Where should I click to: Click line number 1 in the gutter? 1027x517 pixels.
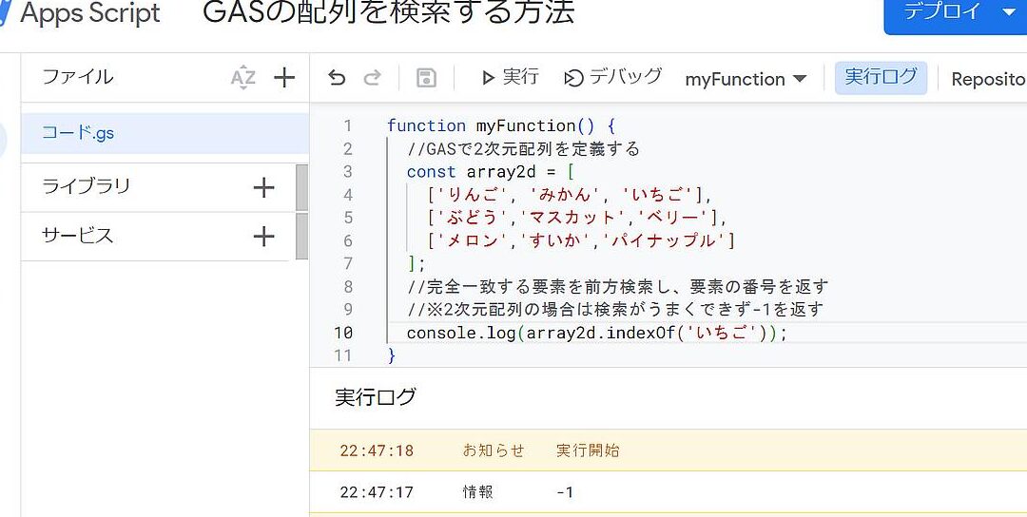[x=347, y=125]
